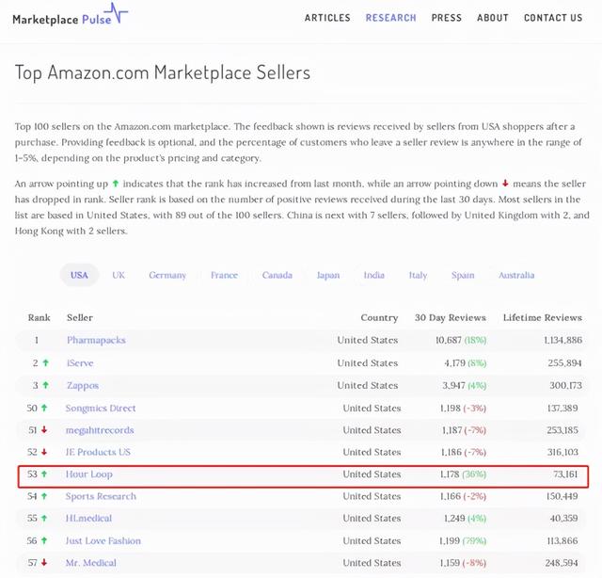Image resolution: width=602 pixels, height=578 pixels.
Task: Switch to the UK tab
Action: click(x=119, y=275)
